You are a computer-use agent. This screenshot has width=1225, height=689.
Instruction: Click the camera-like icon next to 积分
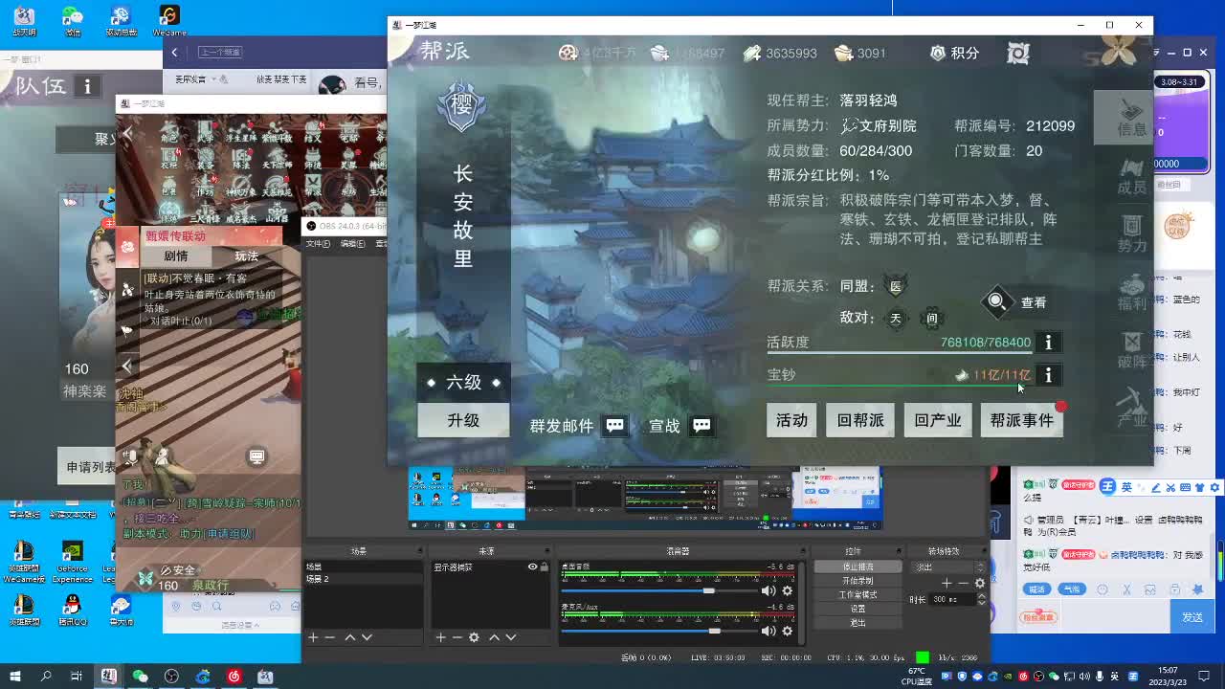1018,54
